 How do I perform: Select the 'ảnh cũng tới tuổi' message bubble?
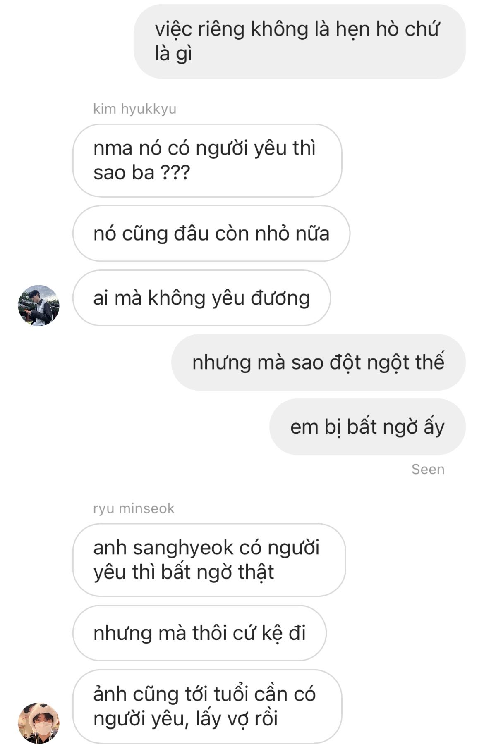[x=207, y=706]
